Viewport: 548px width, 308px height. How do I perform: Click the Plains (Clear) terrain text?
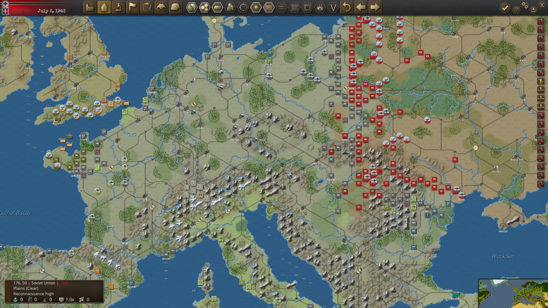[x=26, y=288]
